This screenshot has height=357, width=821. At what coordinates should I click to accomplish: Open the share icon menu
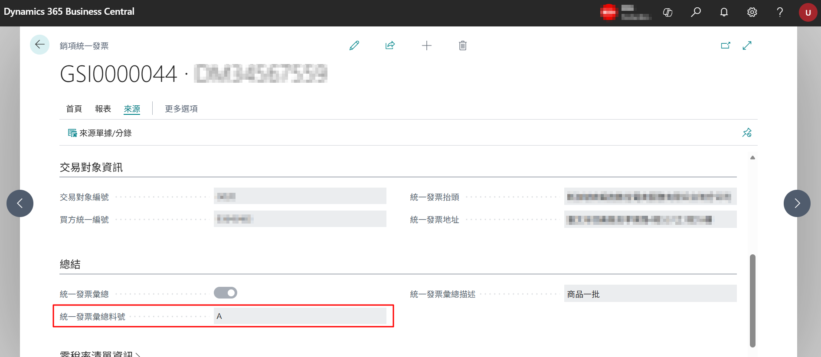pos(390,45)
